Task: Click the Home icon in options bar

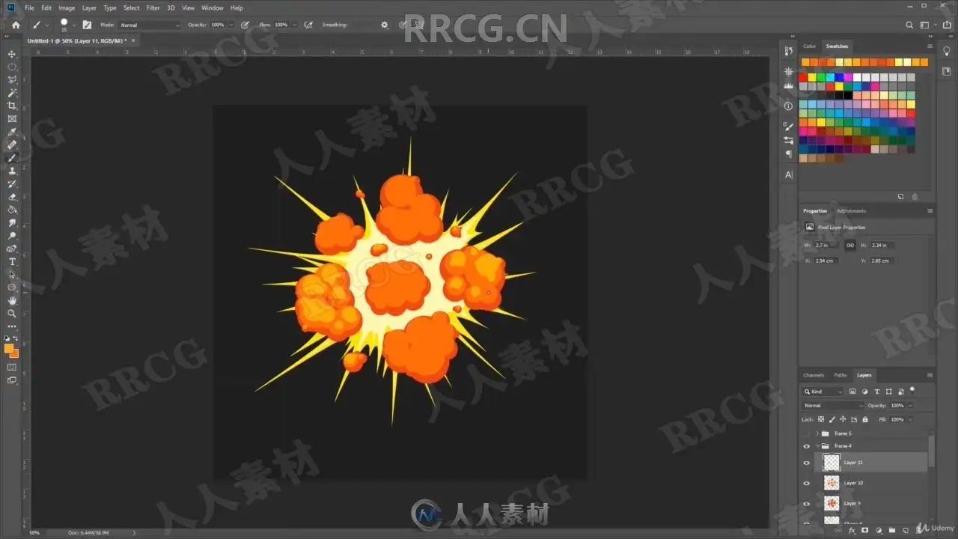Action: (x=16, y=25)
